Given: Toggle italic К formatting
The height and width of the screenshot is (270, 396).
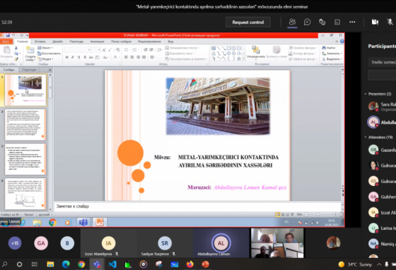Looking at the screenshot, I should (x=73, y=57).
